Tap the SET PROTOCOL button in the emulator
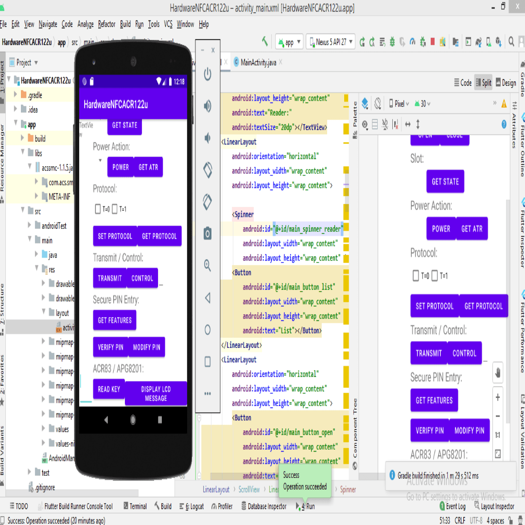This screenshot has width=525, height=525. [x=115, y=236]
